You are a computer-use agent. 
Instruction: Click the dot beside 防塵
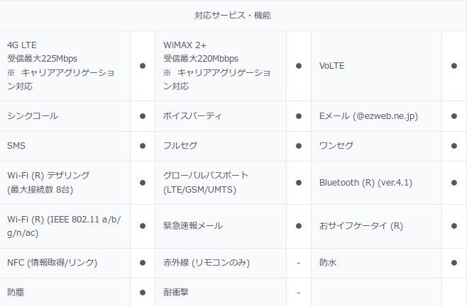[x=143, y=293]
